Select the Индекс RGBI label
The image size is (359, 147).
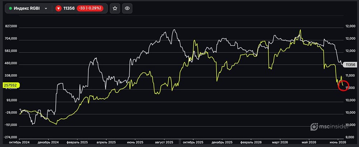pyautogui.click(x=27, y=9)
